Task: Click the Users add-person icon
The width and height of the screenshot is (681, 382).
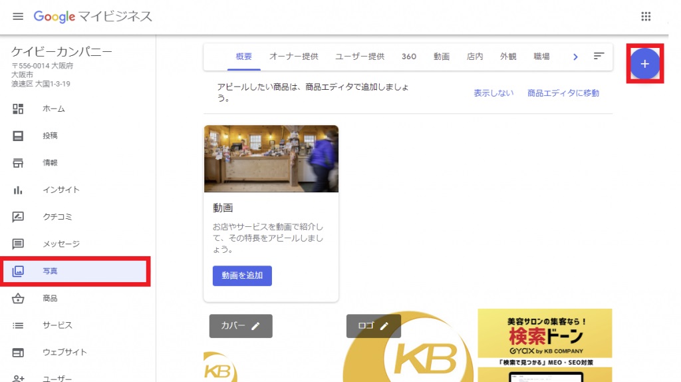Action: [18, 379]
